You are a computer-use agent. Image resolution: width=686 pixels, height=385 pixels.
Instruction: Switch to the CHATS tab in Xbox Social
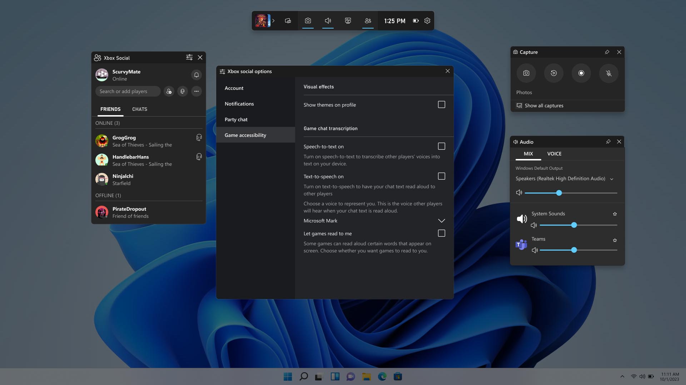139,109
